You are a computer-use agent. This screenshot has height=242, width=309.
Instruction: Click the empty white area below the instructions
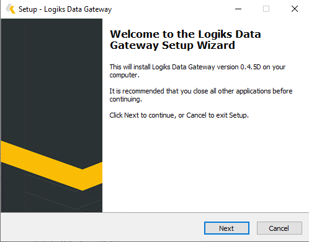pos(205,165)
